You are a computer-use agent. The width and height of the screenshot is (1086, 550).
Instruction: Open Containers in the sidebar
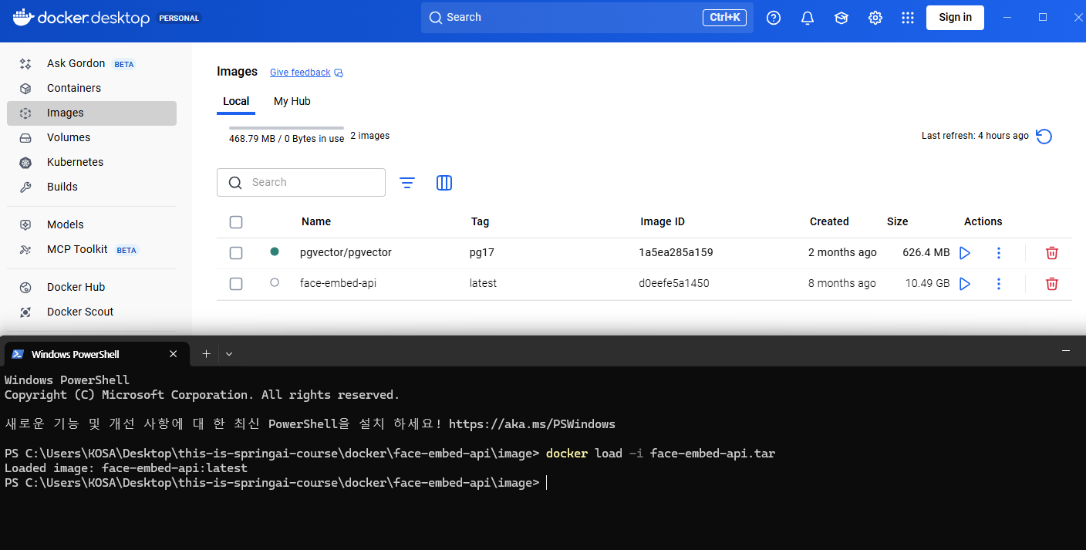92,88
